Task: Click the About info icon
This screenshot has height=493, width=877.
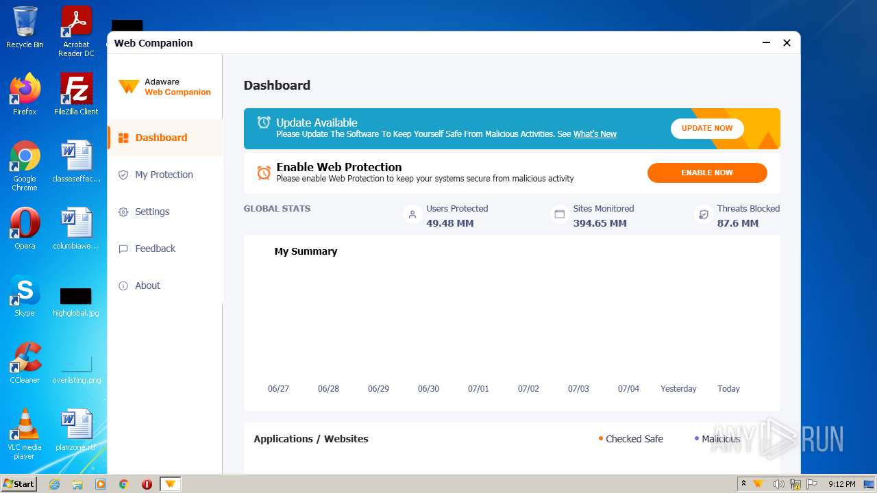Action: 123,286
